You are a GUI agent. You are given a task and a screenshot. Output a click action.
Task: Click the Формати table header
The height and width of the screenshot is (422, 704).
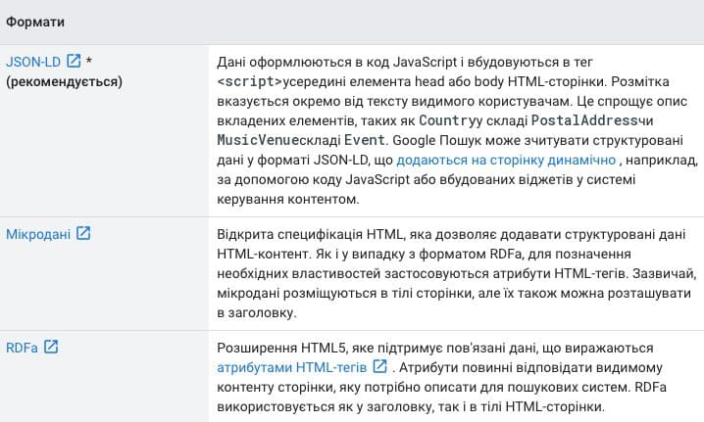coord(35,22)
